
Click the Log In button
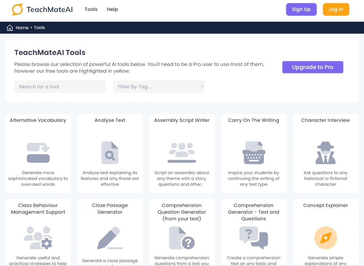point(336,9)
